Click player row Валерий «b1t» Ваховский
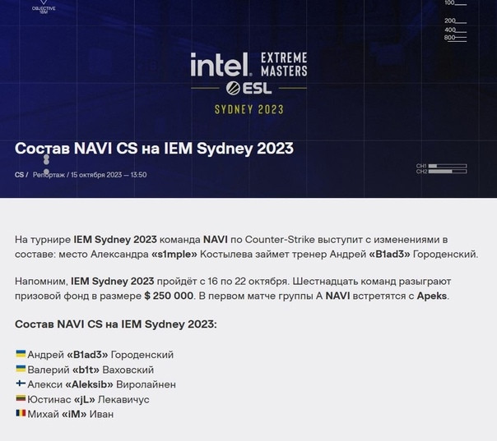This screenshot has width=497, height=441. [85, 370]
